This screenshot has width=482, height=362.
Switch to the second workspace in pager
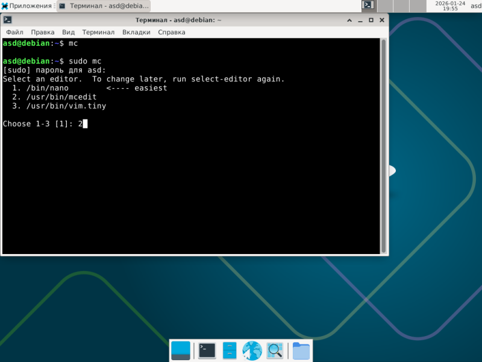tap(385, 6)
